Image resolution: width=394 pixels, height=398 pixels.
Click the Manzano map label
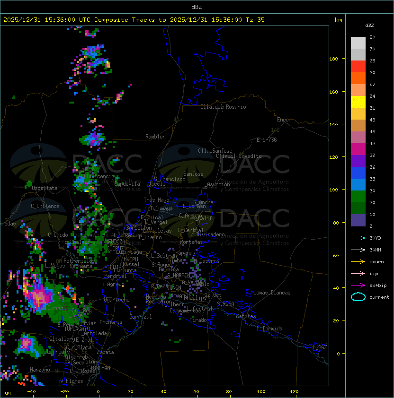(40, 370)
